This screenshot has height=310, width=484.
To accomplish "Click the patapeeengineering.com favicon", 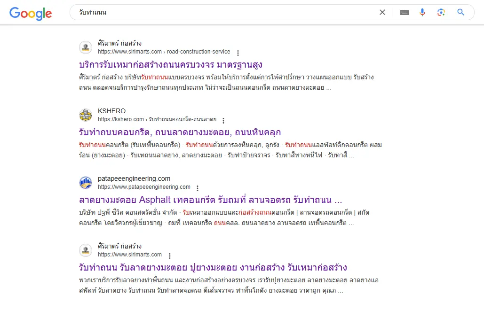I will 86,183.
